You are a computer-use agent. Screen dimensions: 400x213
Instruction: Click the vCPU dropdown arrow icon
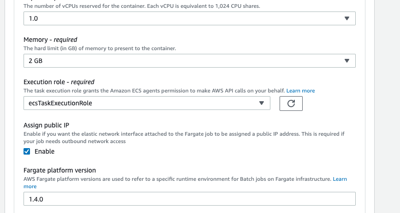click(347, 18)
